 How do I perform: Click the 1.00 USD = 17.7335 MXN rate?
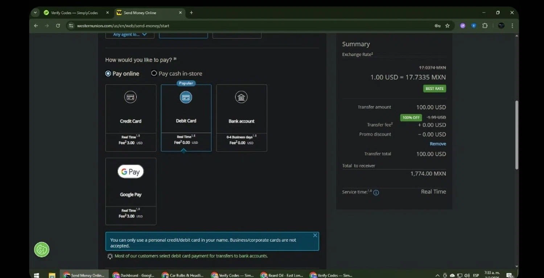coord(408,77)
